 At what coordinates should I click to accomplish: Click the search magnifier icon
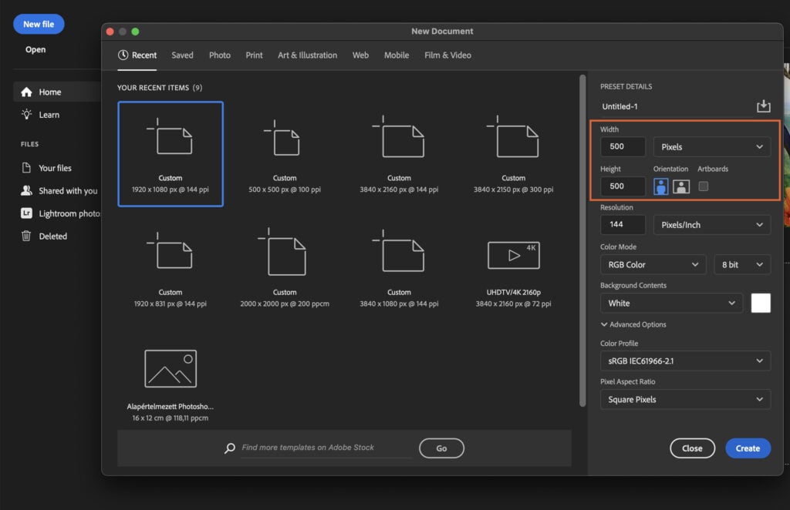[x=231, y=448]
